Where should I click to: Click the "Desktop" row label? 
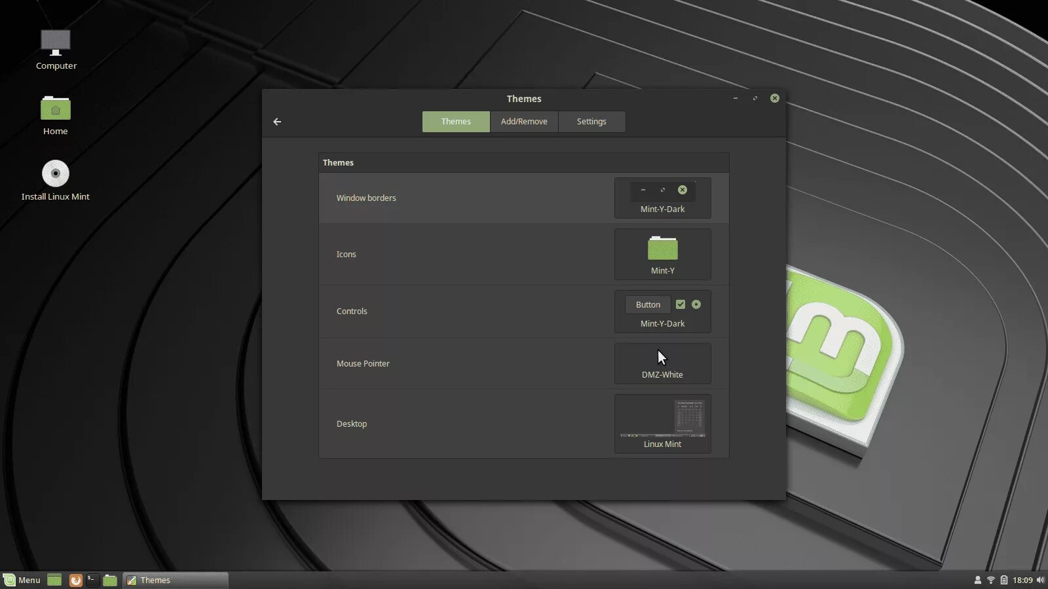coord(352,423)
